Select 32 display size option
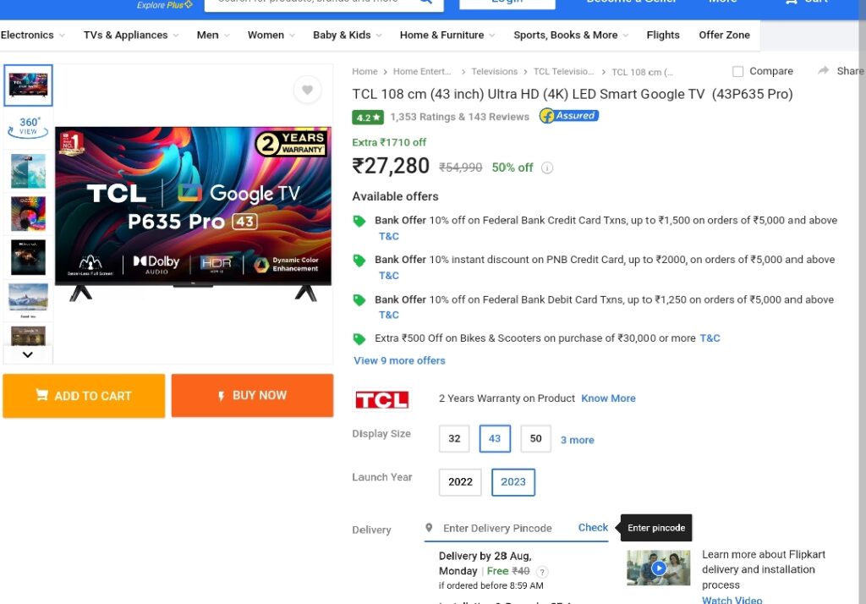The width and height of the screenshot is (866, 604). pyautogui.click(x=454, y=439)
